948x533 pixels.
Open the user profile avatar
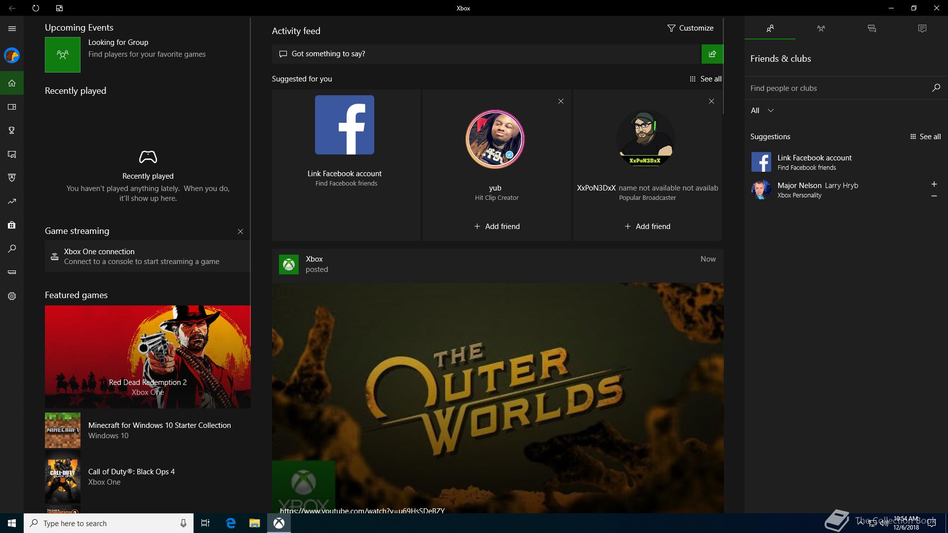click(12, 55)
